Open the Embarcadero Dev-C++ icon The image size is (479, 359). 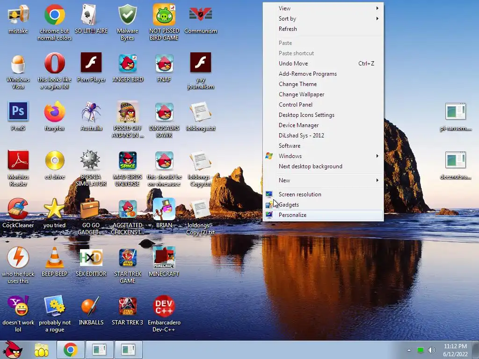(x=164, y=314)
